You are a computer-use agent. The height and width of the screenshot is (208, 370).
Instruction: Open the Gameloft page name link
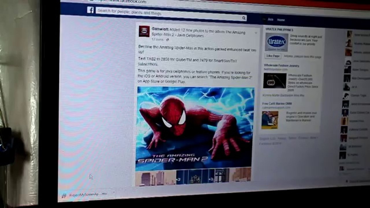click(160, 29)
